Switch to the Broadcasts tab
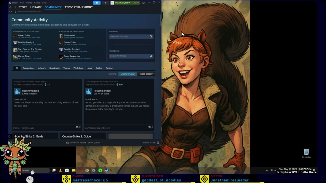This screenshot has height=183, width=326. point(55,68)
